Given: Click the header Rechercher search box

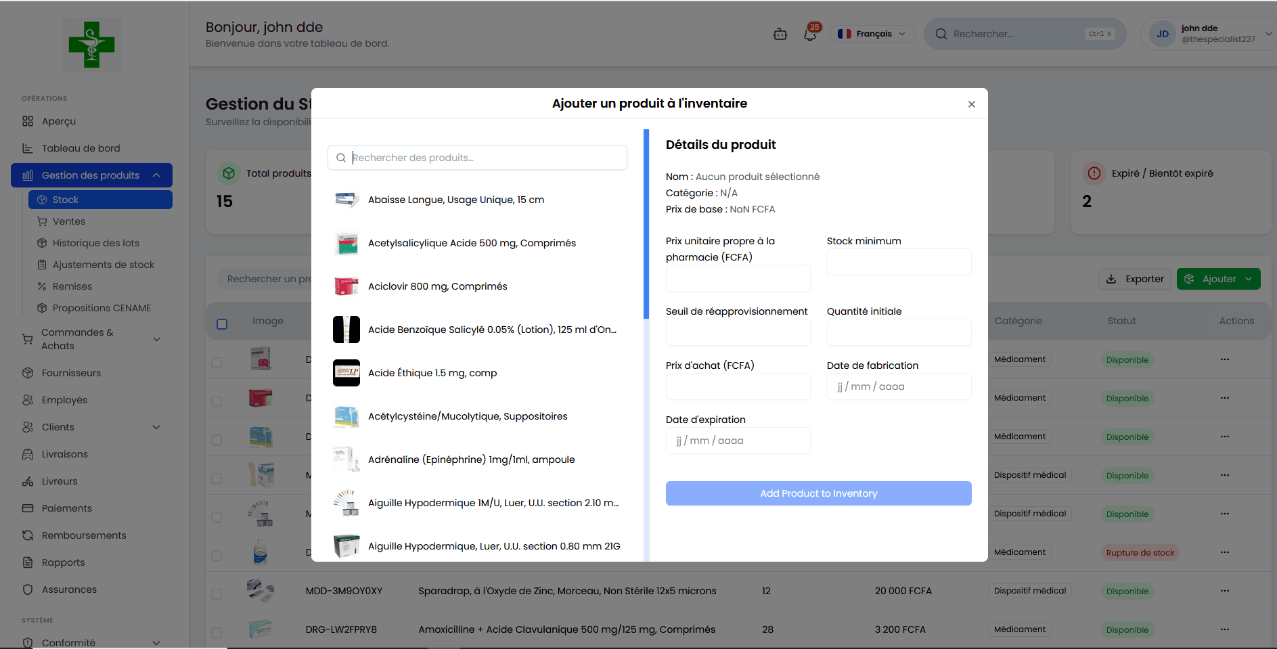Looking at the screenshot, I should tap(1025, 34).
